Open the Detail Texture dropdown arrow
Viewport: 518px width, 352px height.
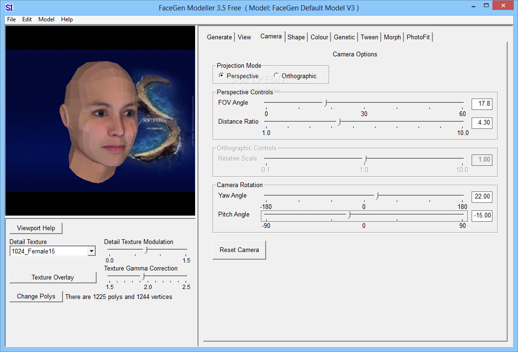coord(91,251)
